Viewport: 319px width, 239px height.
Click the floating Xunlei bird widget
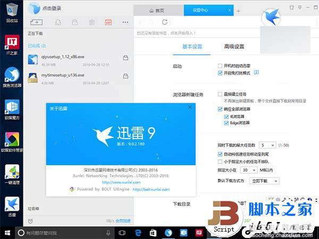pos(271,18)
